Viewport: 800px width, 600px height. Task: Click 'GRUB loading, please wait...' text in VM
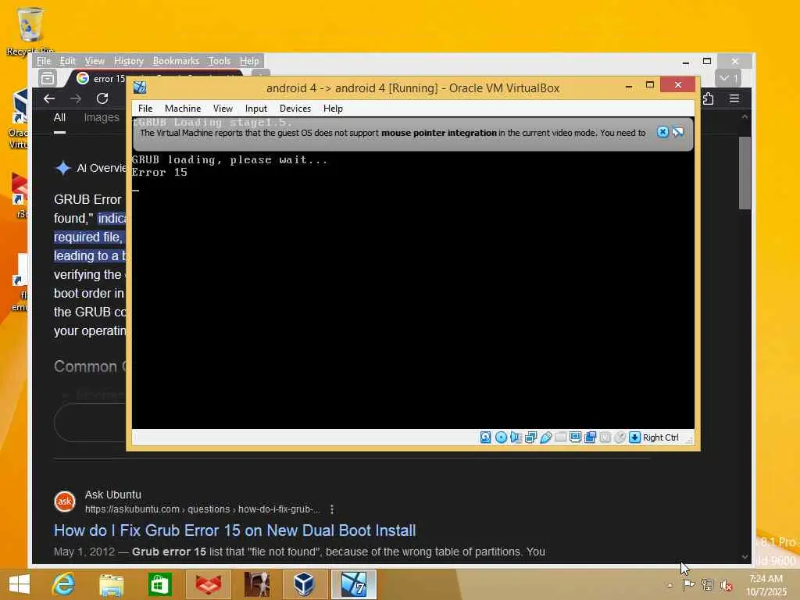(x=230, y=159)
